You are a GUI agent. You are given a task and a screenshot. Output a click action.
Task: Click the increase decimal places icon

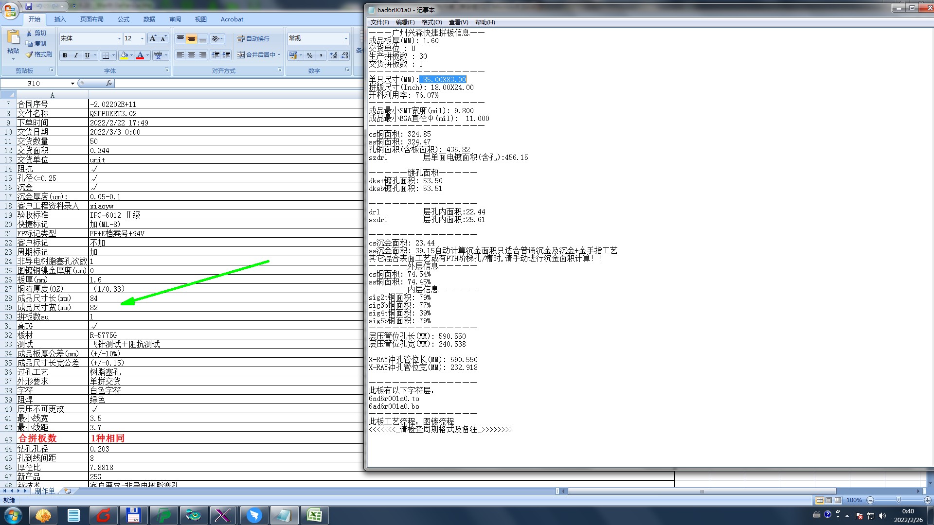(x=333, y=55)
